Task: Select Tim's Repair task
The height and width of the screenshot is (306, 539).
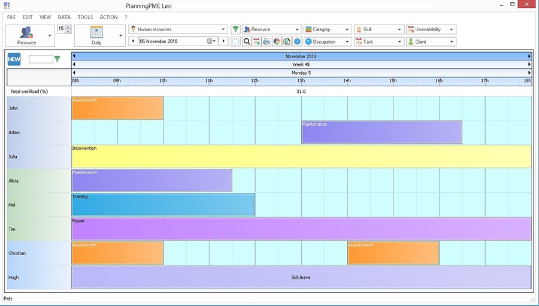Action: pyautogui.click(x=301, y=229)
